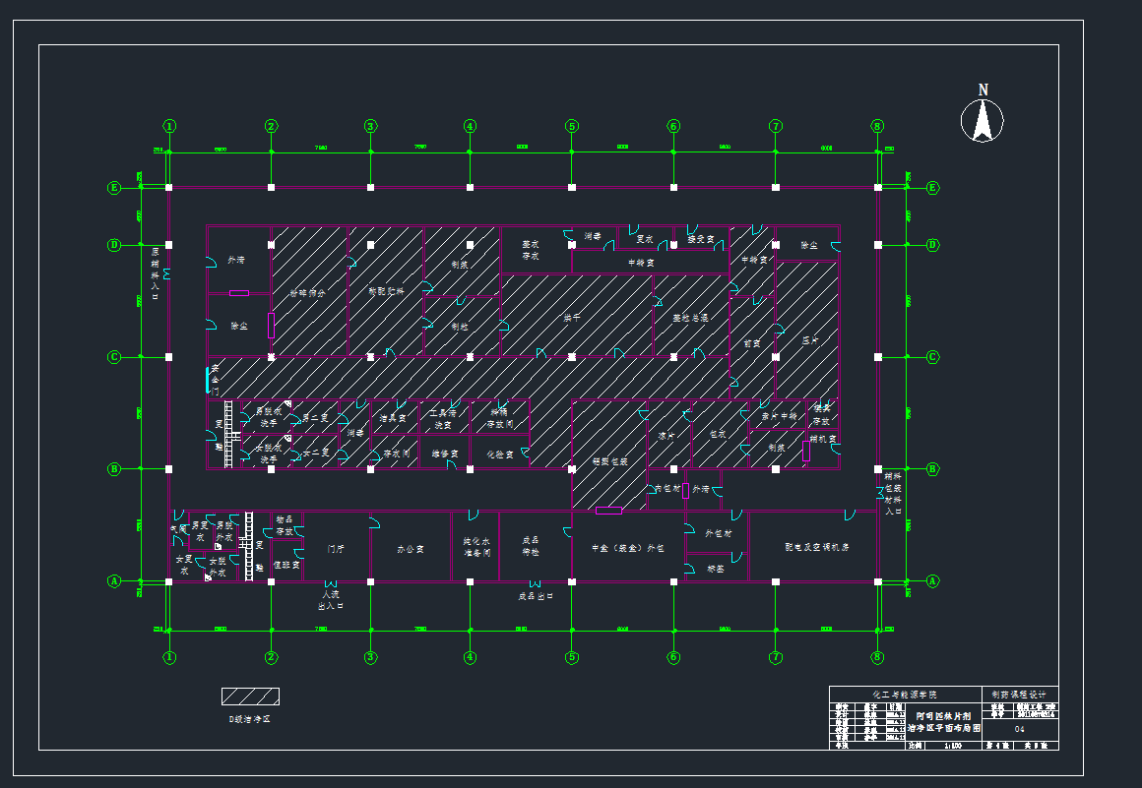Select the 纯化水准备间 room label
Screen dimensions: 1142x788
coord(476,547)
